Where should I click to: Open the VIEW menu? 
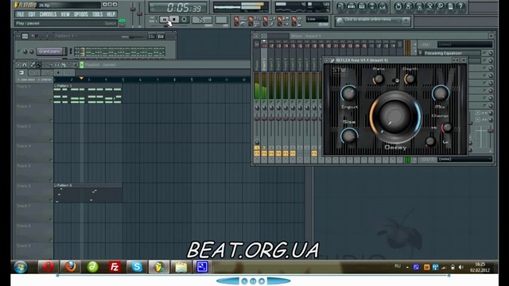[x=65, y=14]
